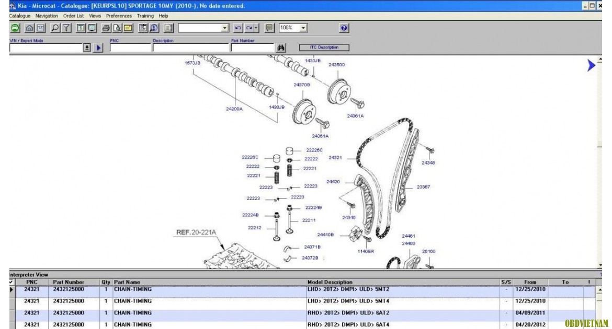This screenshot has width=612, height=329.
Task: Go to next illustration with blue arrow
Action: (x=591, y=65)
